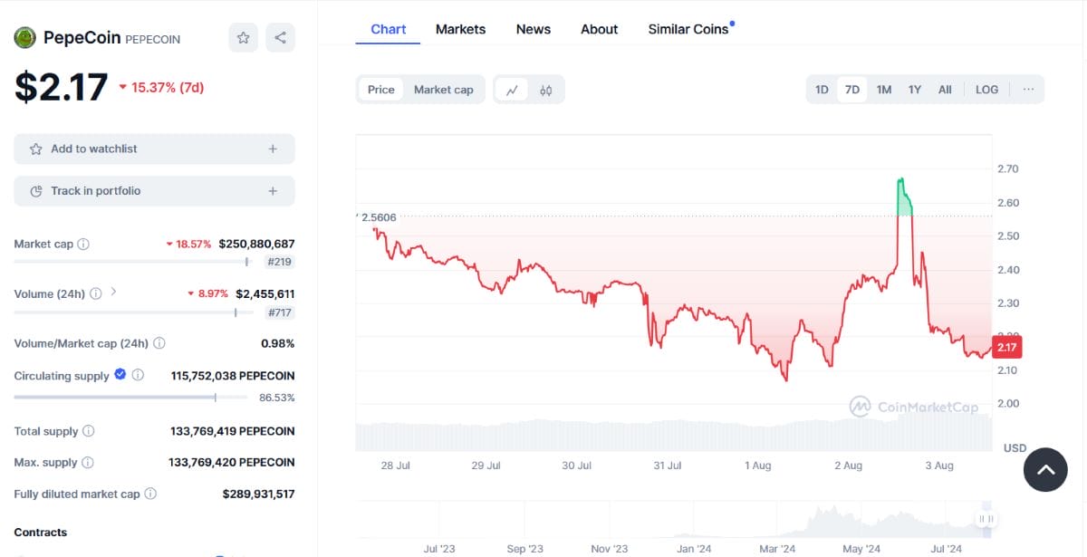Image resolution: width=1087 pixels, height=557 pixels.
Task: Click the Circulating supply info icon
Action: tap(138, 375)
